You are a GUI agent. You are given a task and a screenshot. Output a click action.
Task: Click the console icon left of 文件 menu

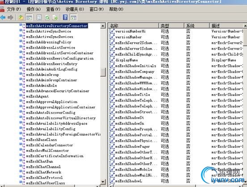pyautogui.click(x=2, y=9)
